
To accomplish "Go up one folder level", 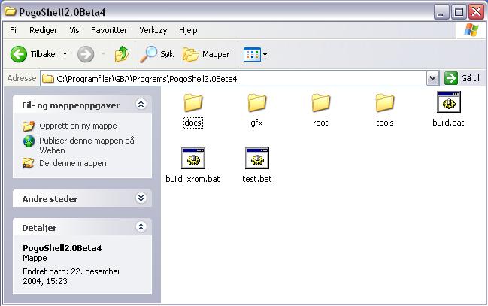I will pyautogui.click(x=122, y=54).
